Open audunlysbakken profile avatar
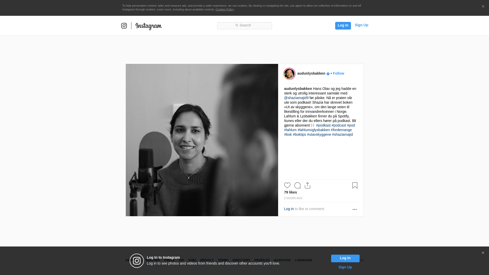489x275 pixels. (x=289, y=74)
